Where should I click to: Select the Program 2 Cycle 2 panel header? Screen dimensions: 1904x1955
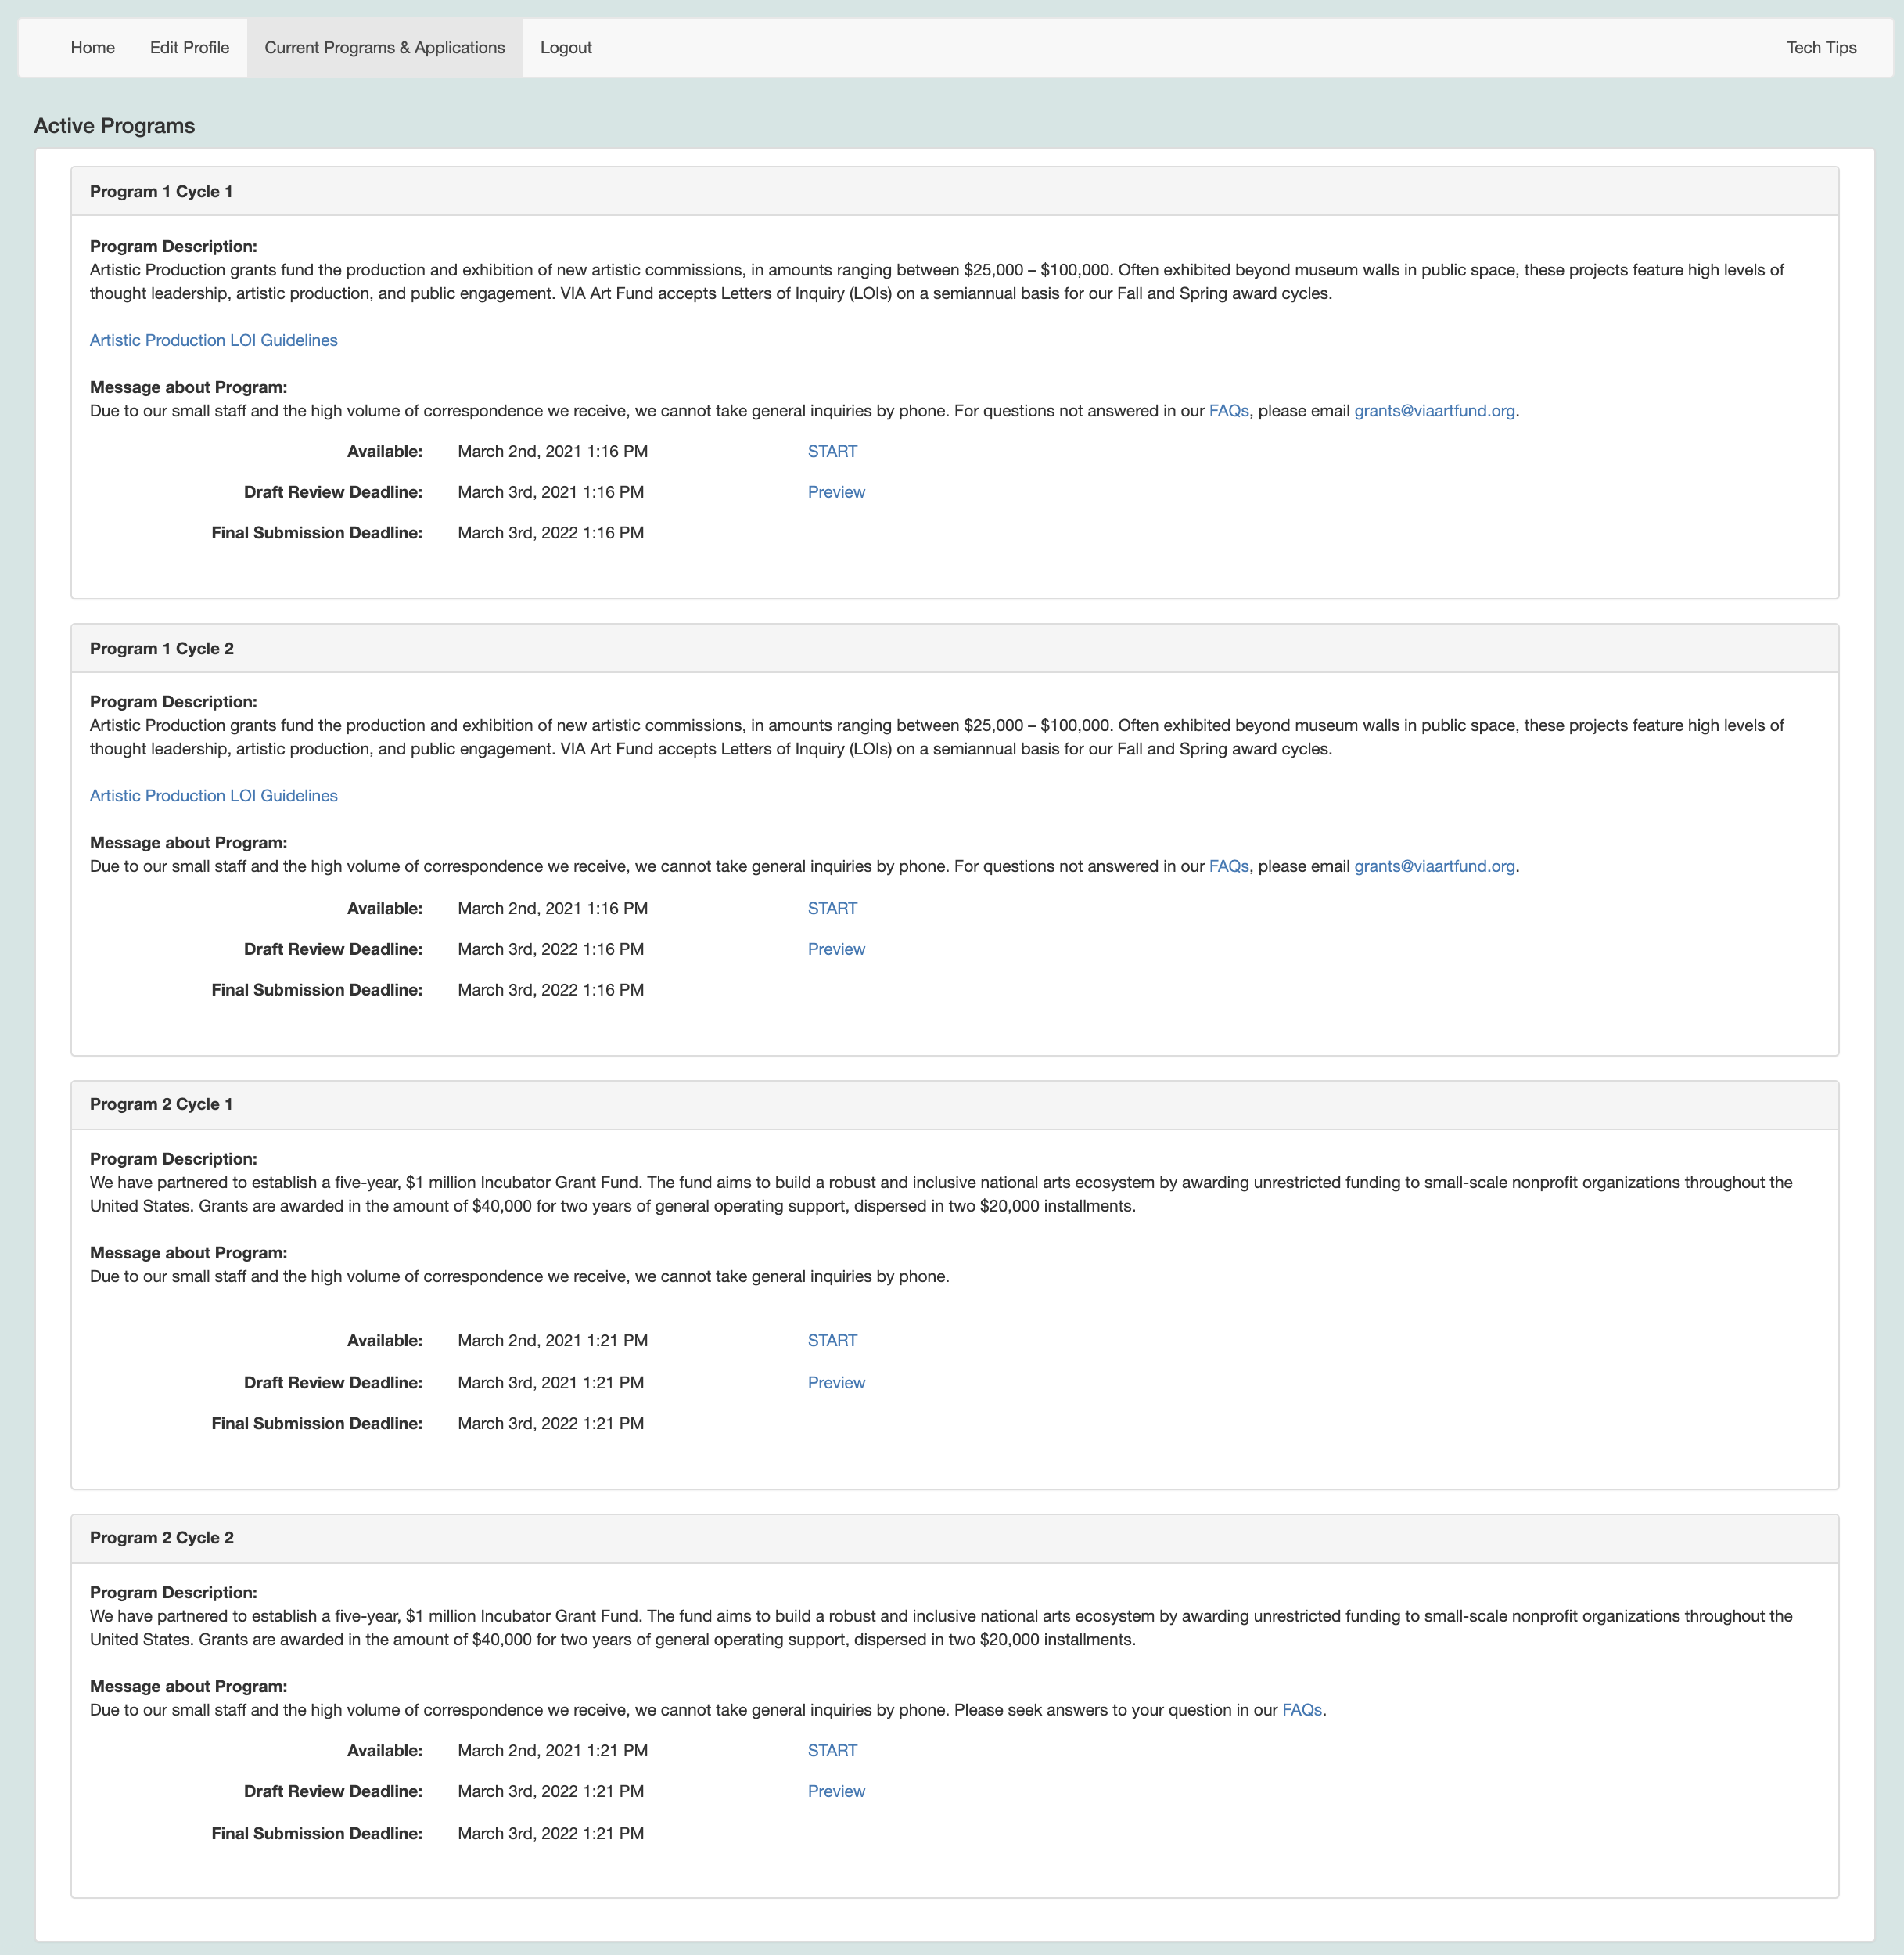pyautogui.click(x=954, y=1538)
